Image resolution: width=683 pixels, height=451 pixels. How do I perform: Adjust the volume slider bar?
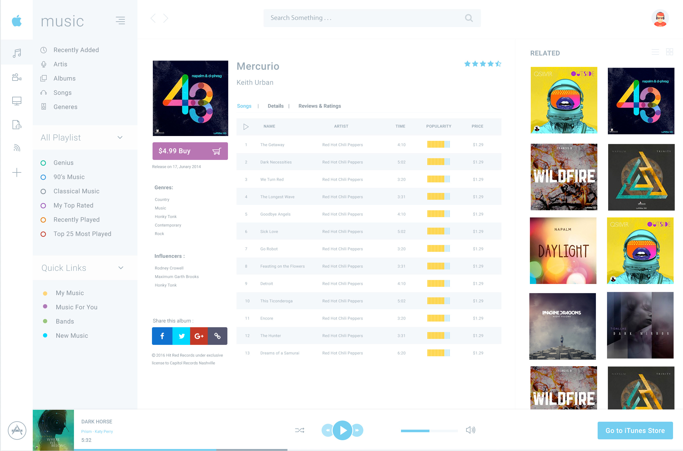click(x=429, y=431)
